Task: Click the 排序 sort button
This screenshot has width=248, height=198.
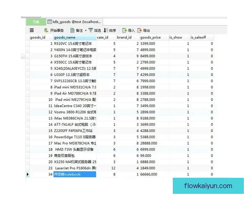Action: pos(110,31)
